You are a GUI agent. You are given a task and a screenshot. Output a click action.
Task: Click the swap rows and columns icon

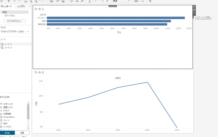click(72, 1)
